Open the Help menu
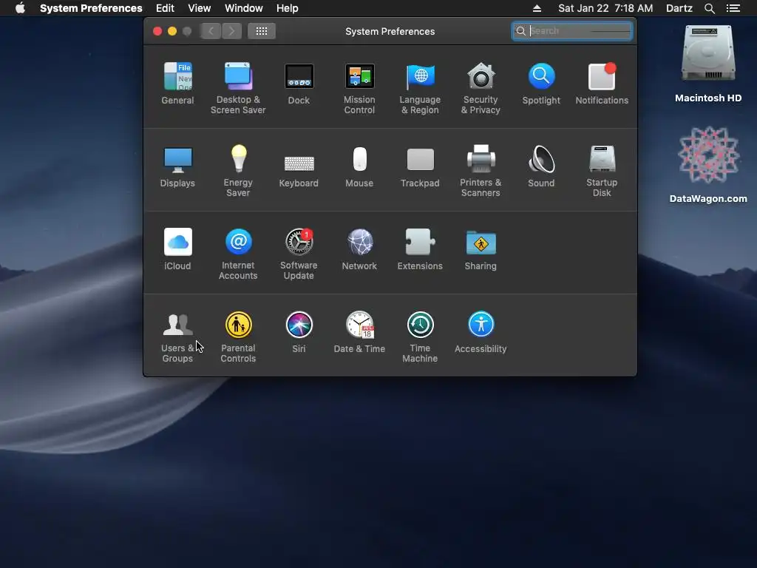The image size is (757, 568). [x=288, y=8]
